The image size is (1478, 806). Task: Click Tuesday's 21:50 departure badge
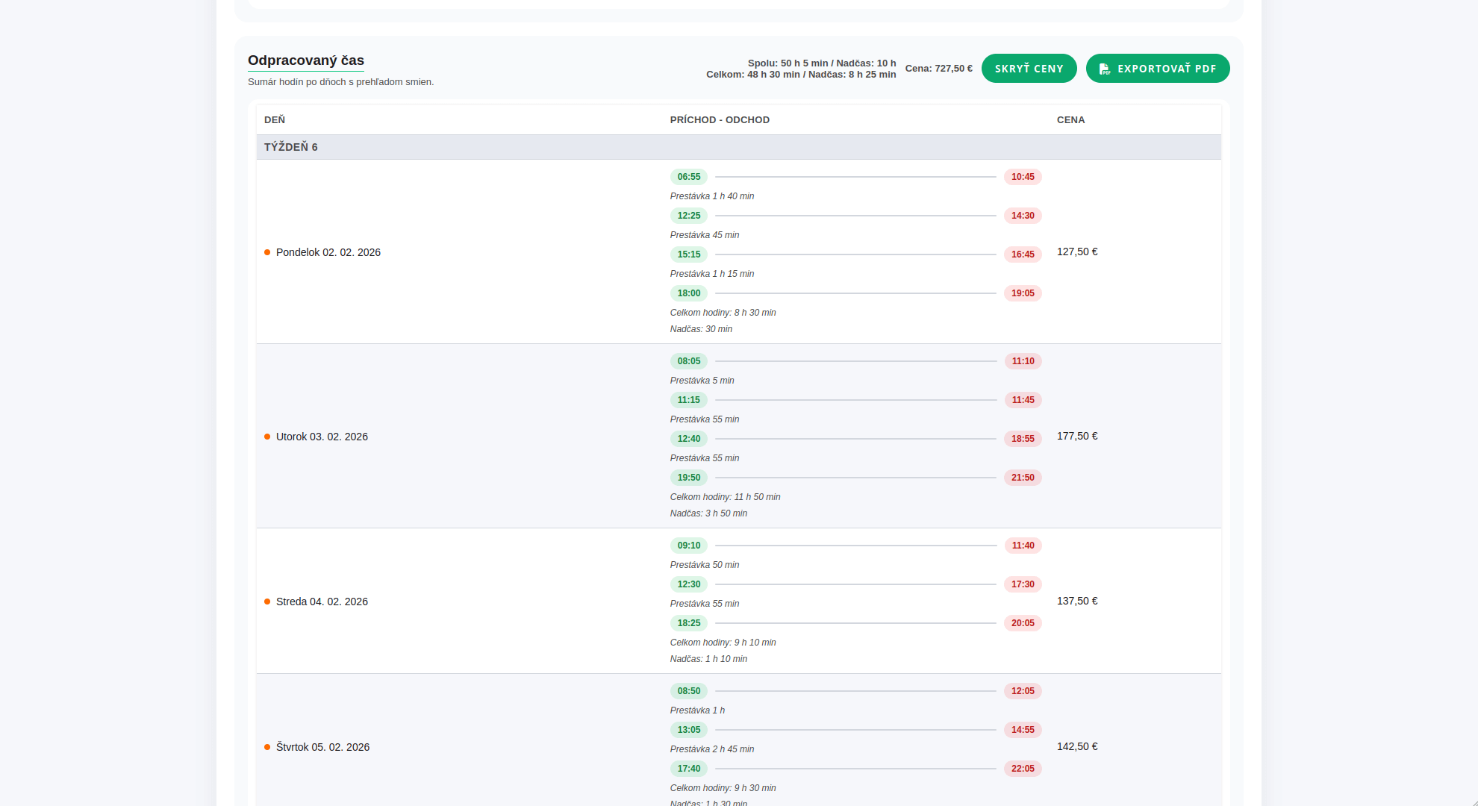coord(1023,478)
